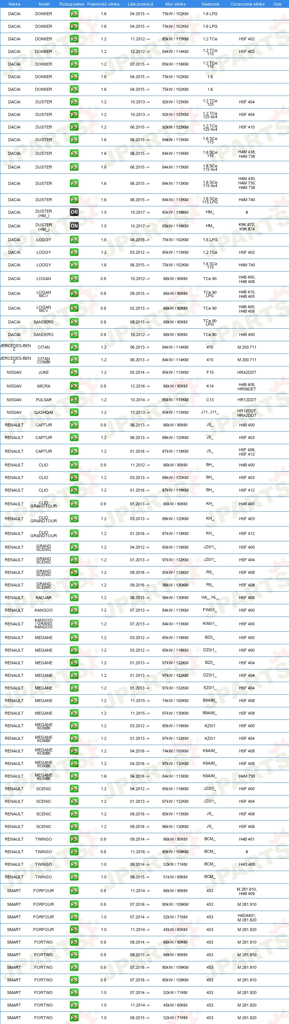This screenshot has height=1024, width=289.
Task: Click the Nadwozie column header
Action: 211,4
